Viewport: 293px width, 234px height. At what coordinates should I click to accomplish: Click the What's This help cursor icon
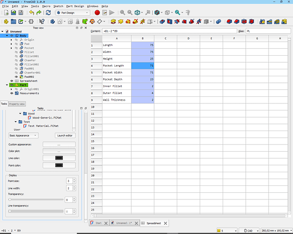[42, 22]
